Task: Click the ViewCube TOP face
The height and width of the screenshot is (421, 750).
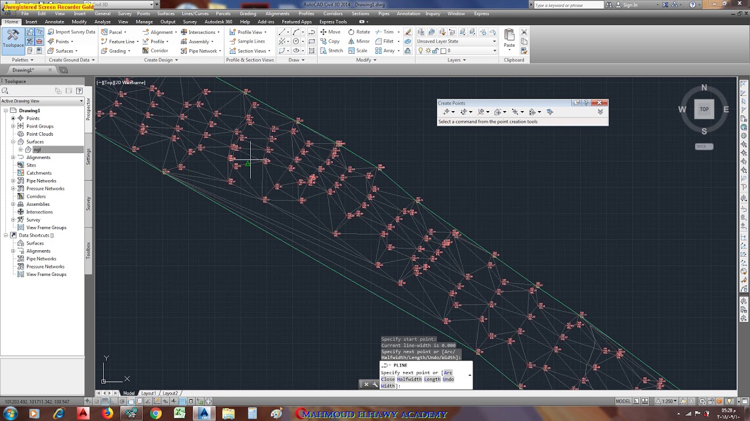Action: tap(704, 109)
